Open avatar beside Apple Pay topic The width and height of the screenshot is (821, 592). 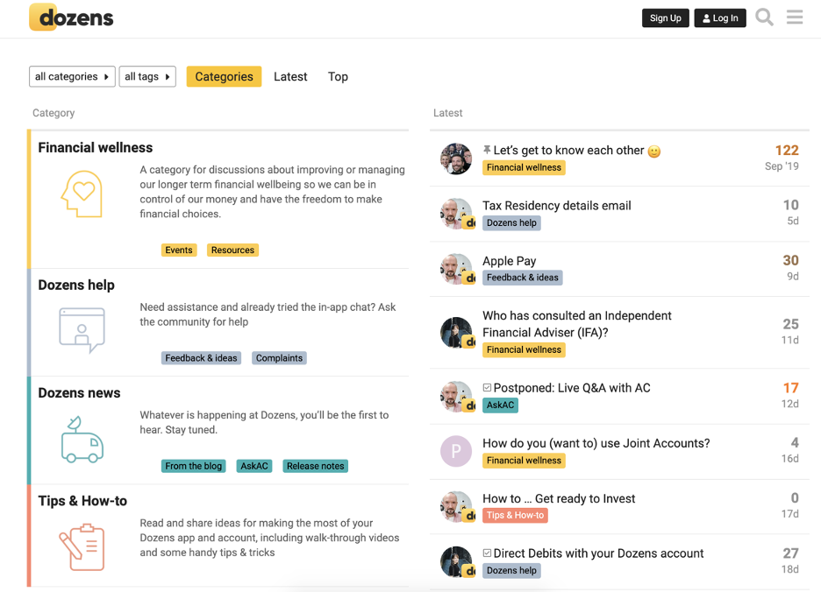pyautogui.click(x=457, y=270)
